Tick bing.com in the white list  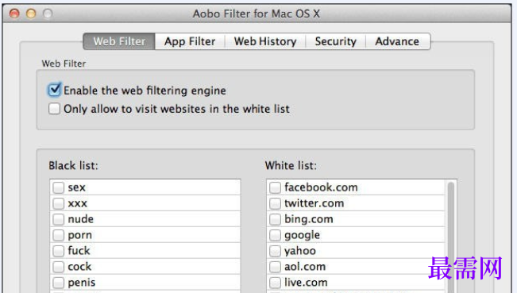pos(275,219)
